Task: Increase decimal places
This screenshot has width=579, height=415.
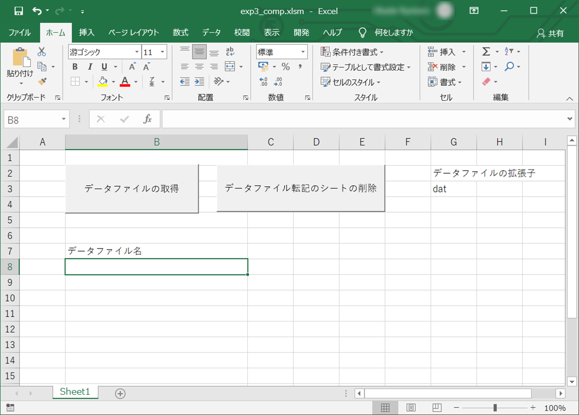Action: 263,82
